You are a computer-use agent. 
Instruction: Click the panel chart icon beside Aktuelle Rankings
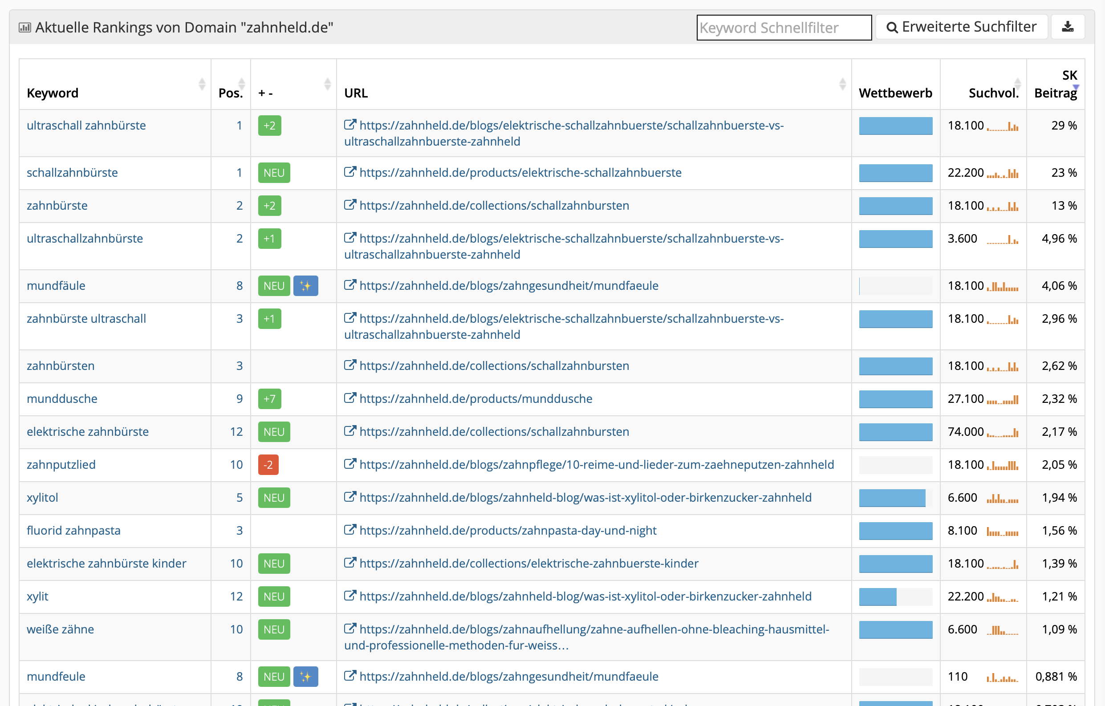coord(25,28)
